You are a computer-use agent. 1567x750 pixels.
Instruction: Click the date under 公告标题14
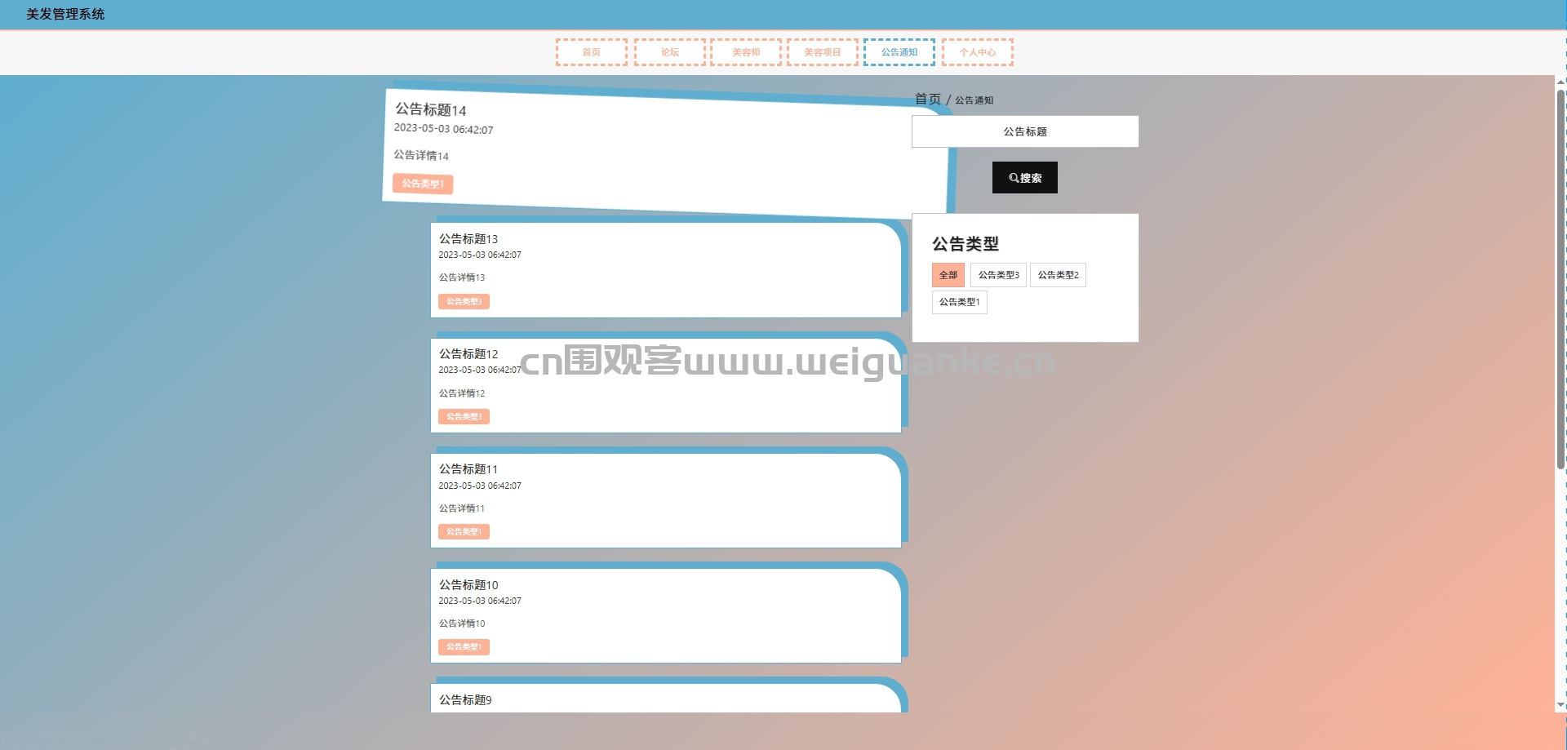(443, 129)
